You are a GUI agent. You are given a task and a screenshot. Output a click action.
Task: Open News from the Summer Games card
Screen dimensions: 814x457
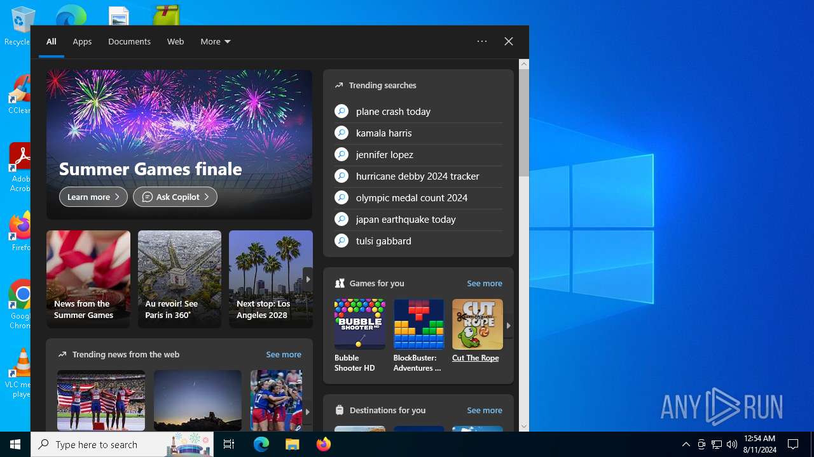88,279
